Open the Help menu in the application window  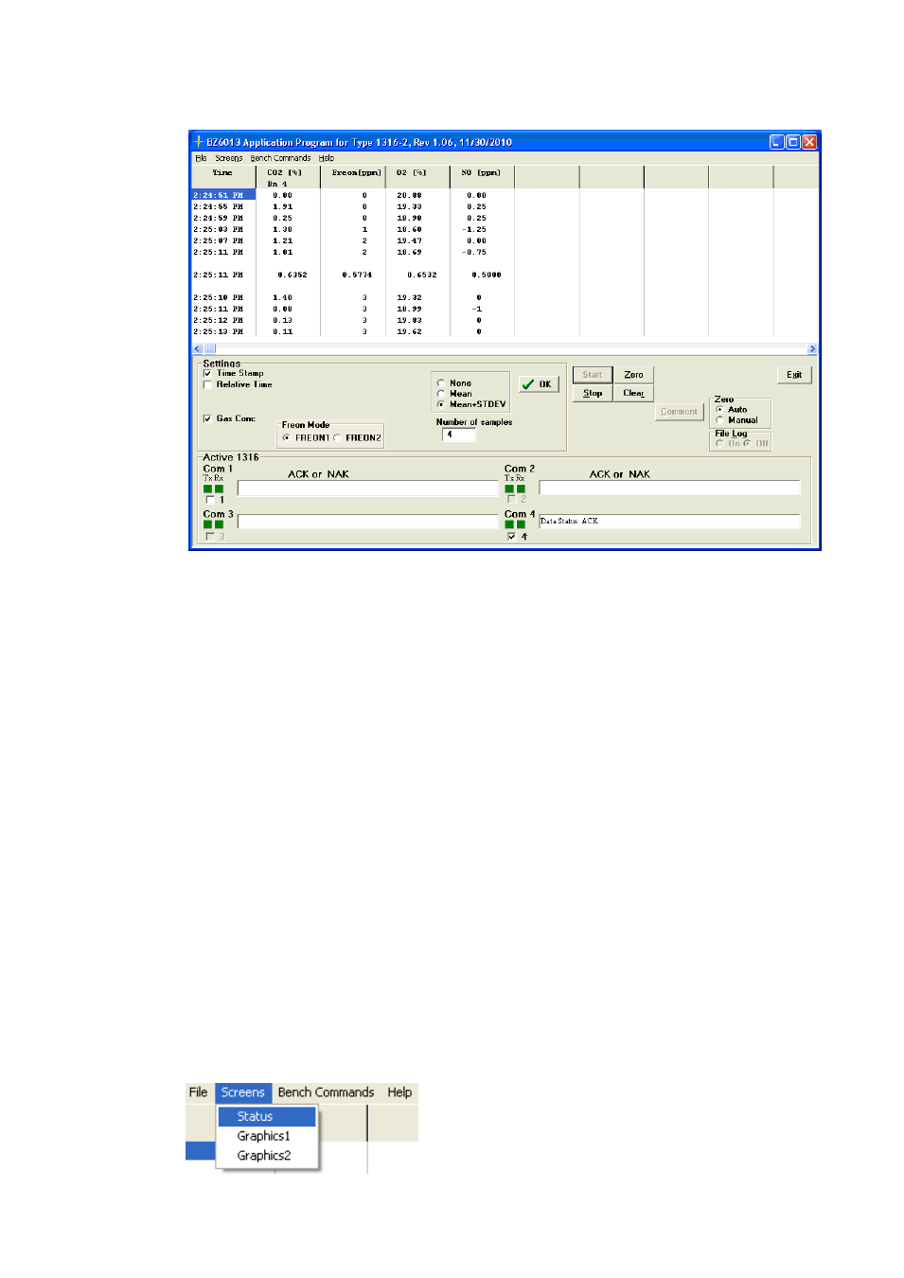[327, 158]
